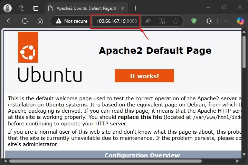This screenshot has height=165, width=248.
Task: Close the Apache2 Ubuntu Default Page tab
Action: click(123, 8)
